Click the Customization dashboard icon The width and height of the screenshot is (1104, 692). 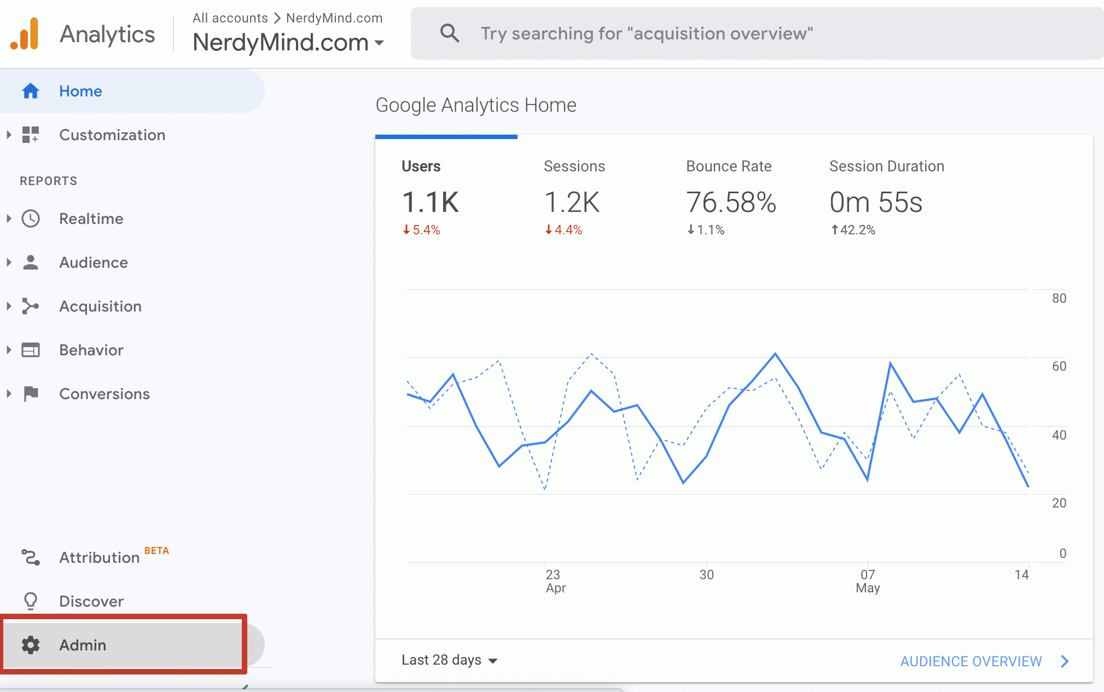[x=31, y=135]
